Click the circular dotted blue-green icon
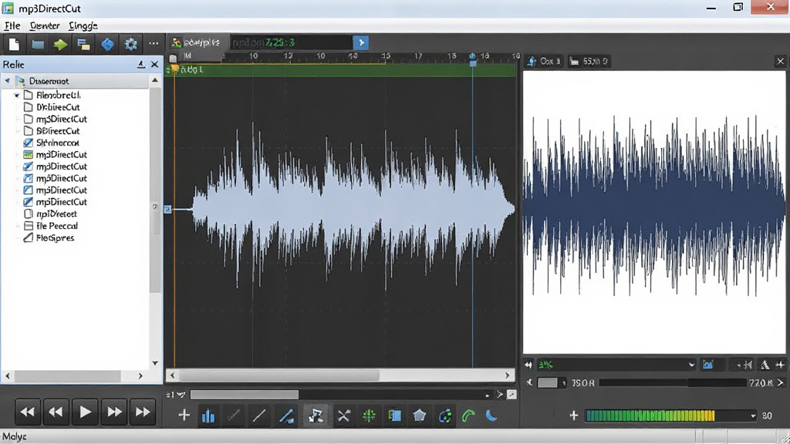Image resolution: width=790 pixels, height=444 pixels. 445,415
